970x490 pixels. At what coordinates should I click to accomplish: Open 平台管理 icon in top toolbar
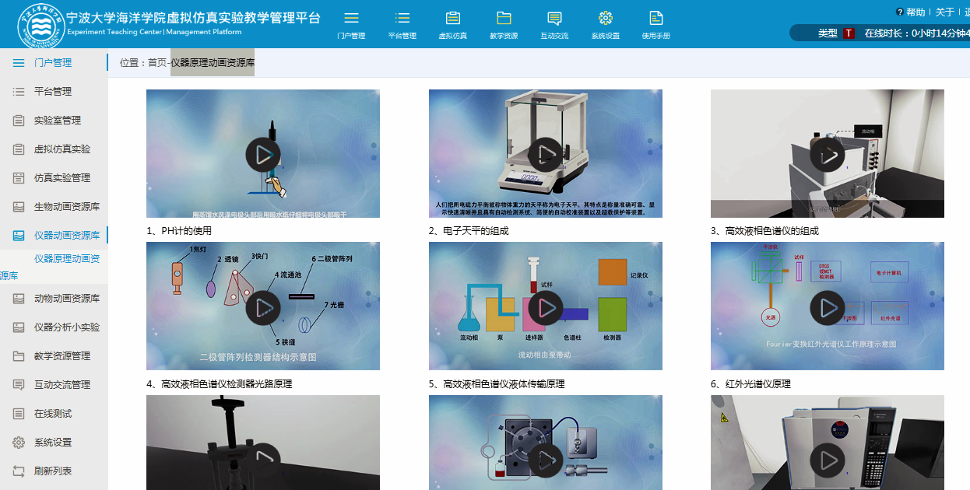402,19
